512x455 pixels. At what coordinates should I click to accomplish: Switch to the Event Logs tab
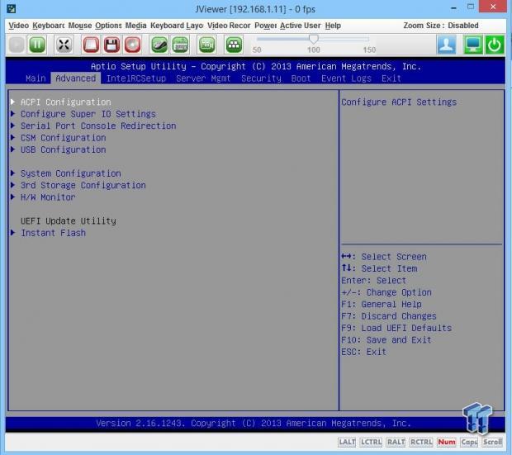click(x=346, y=78)
